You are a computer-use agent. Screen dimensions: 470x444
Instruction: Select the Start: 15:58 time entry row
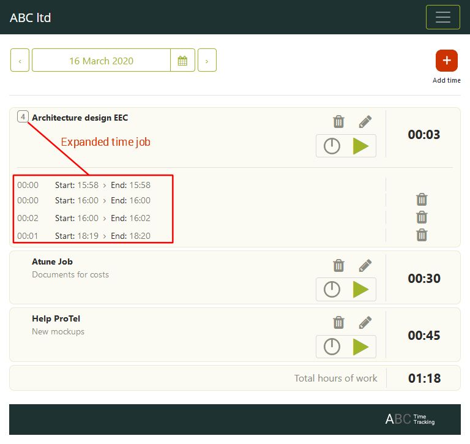(84, 185)
